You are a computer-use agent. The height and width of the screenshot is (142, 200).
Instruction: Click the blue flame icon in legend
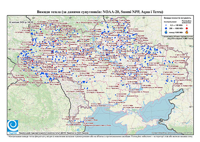coord(166,32)
